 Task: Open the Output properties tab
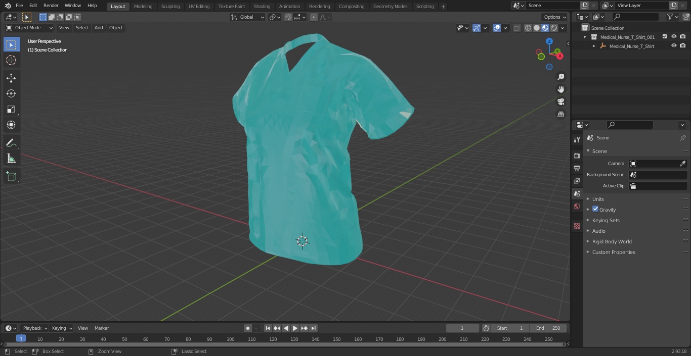577,168
